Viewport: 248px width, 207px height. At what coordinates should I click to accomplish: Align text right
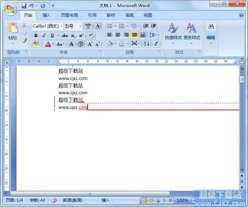click(x=126, y=35)
